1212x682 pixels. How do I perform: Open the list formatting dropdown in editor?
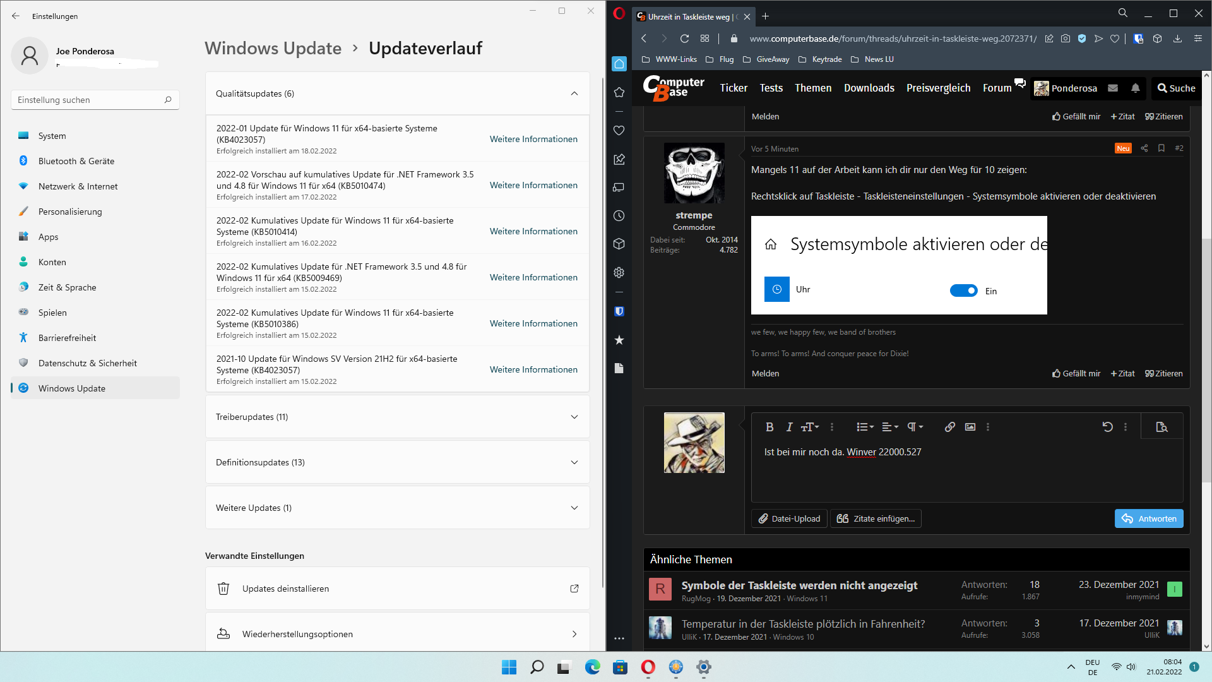pos(864,427)
